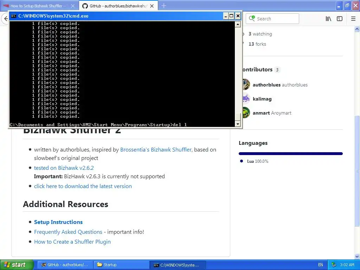Click the search engine magnifier icon
Image resolution: width=360 pixels, height=270 pixels.
(x=252, y=18)
